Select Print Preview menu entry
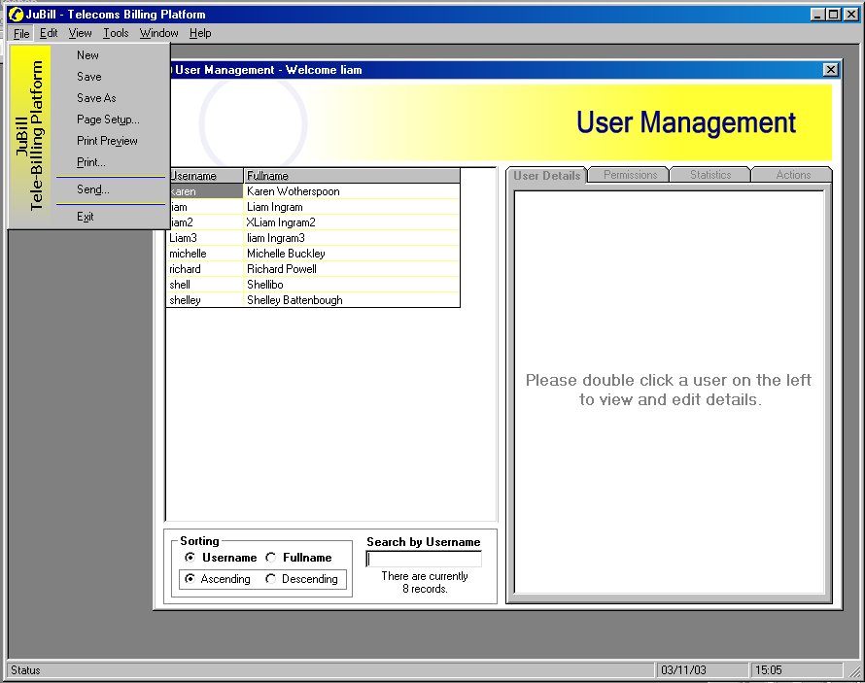The image size is (865, 683). pyautogui.click(x=107, y=141)
